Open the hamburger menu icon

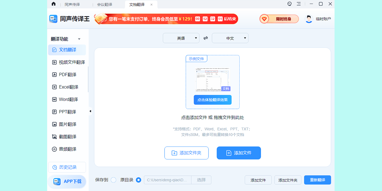(299, 4)
